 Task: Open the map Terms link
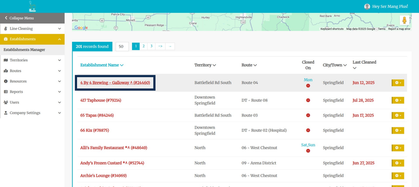tap(382, 29)
